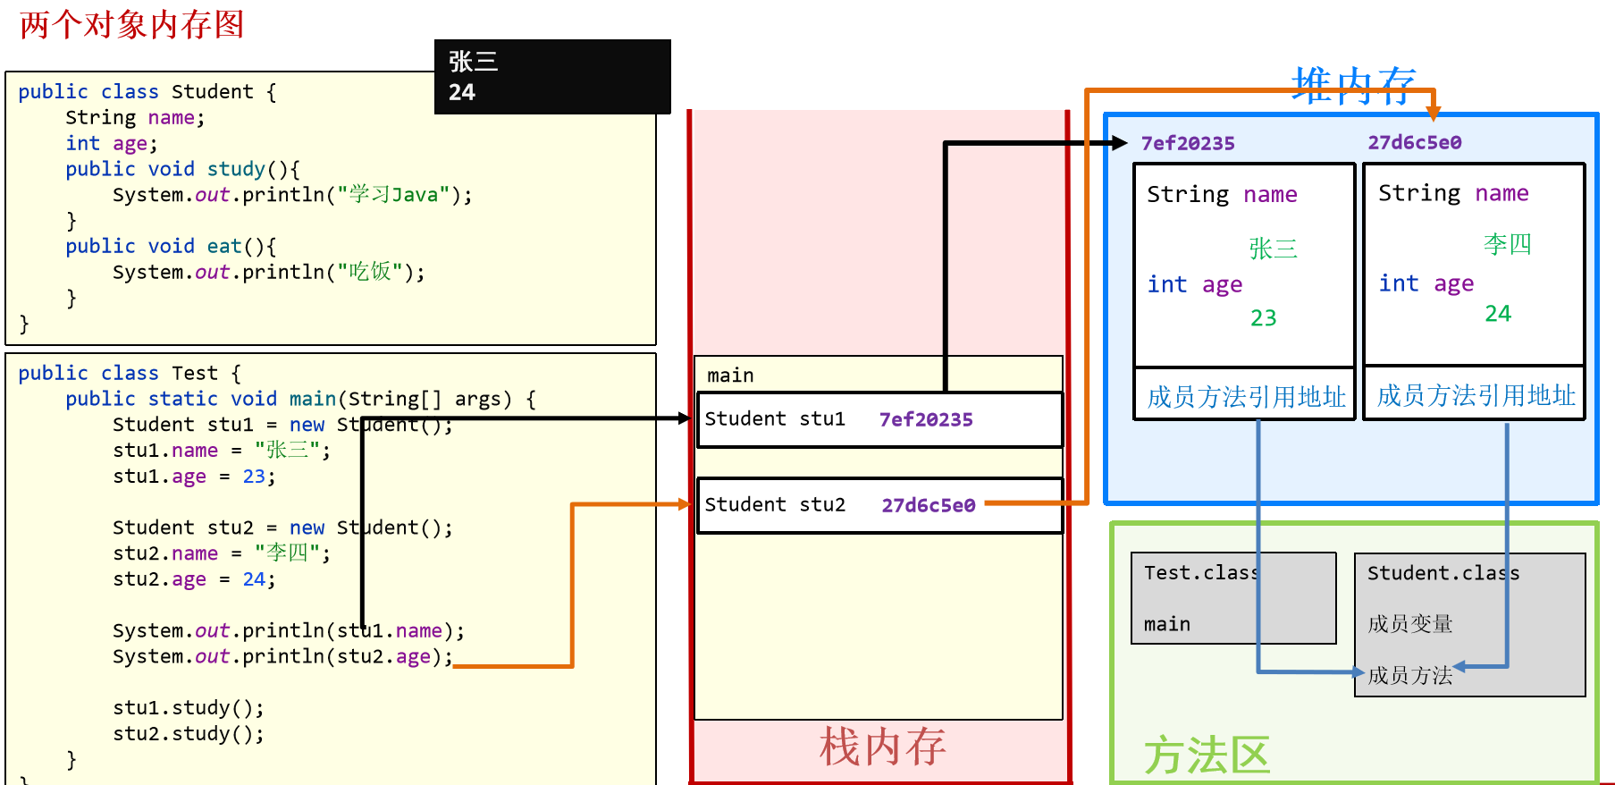Click the 'main' stack frame label

pyautogui.click(x=730, y=376)
